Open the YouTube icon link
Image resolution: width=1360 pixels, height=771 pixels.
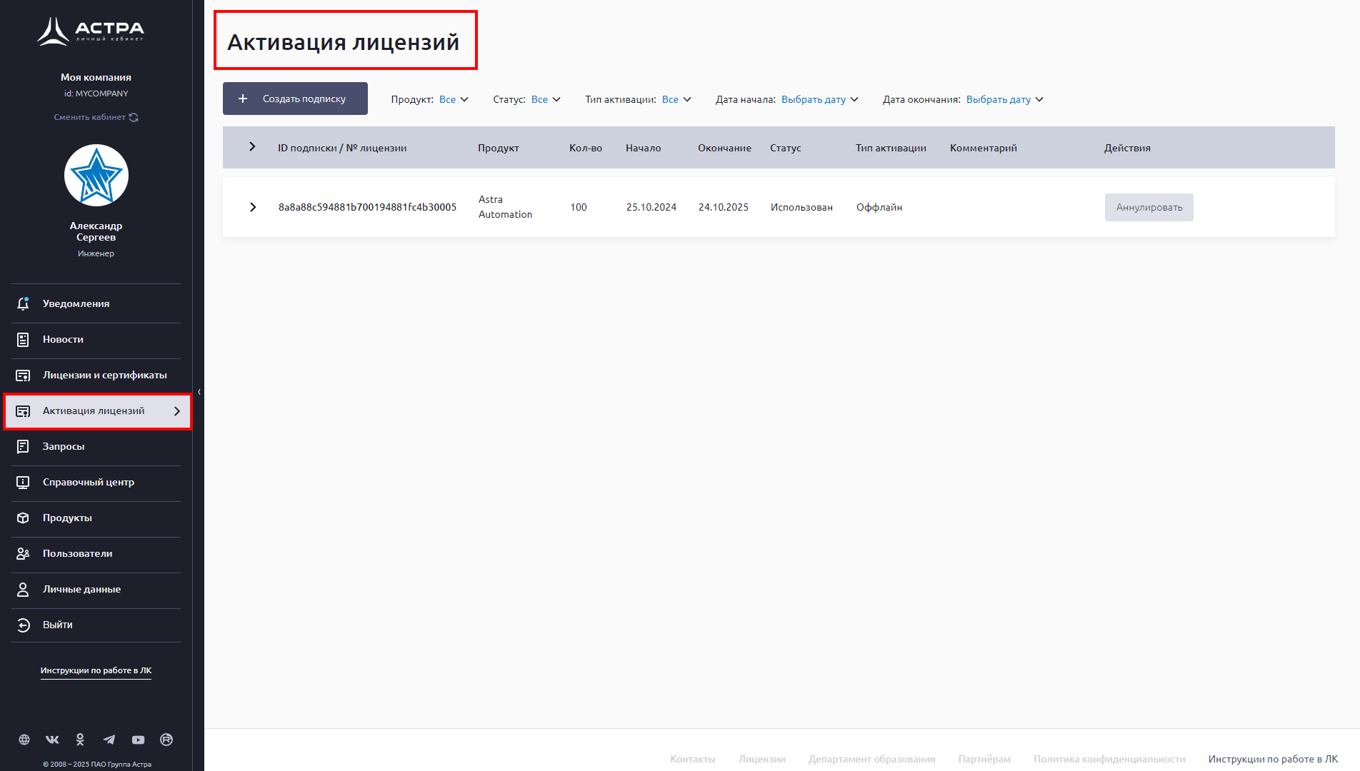[138, 740]
